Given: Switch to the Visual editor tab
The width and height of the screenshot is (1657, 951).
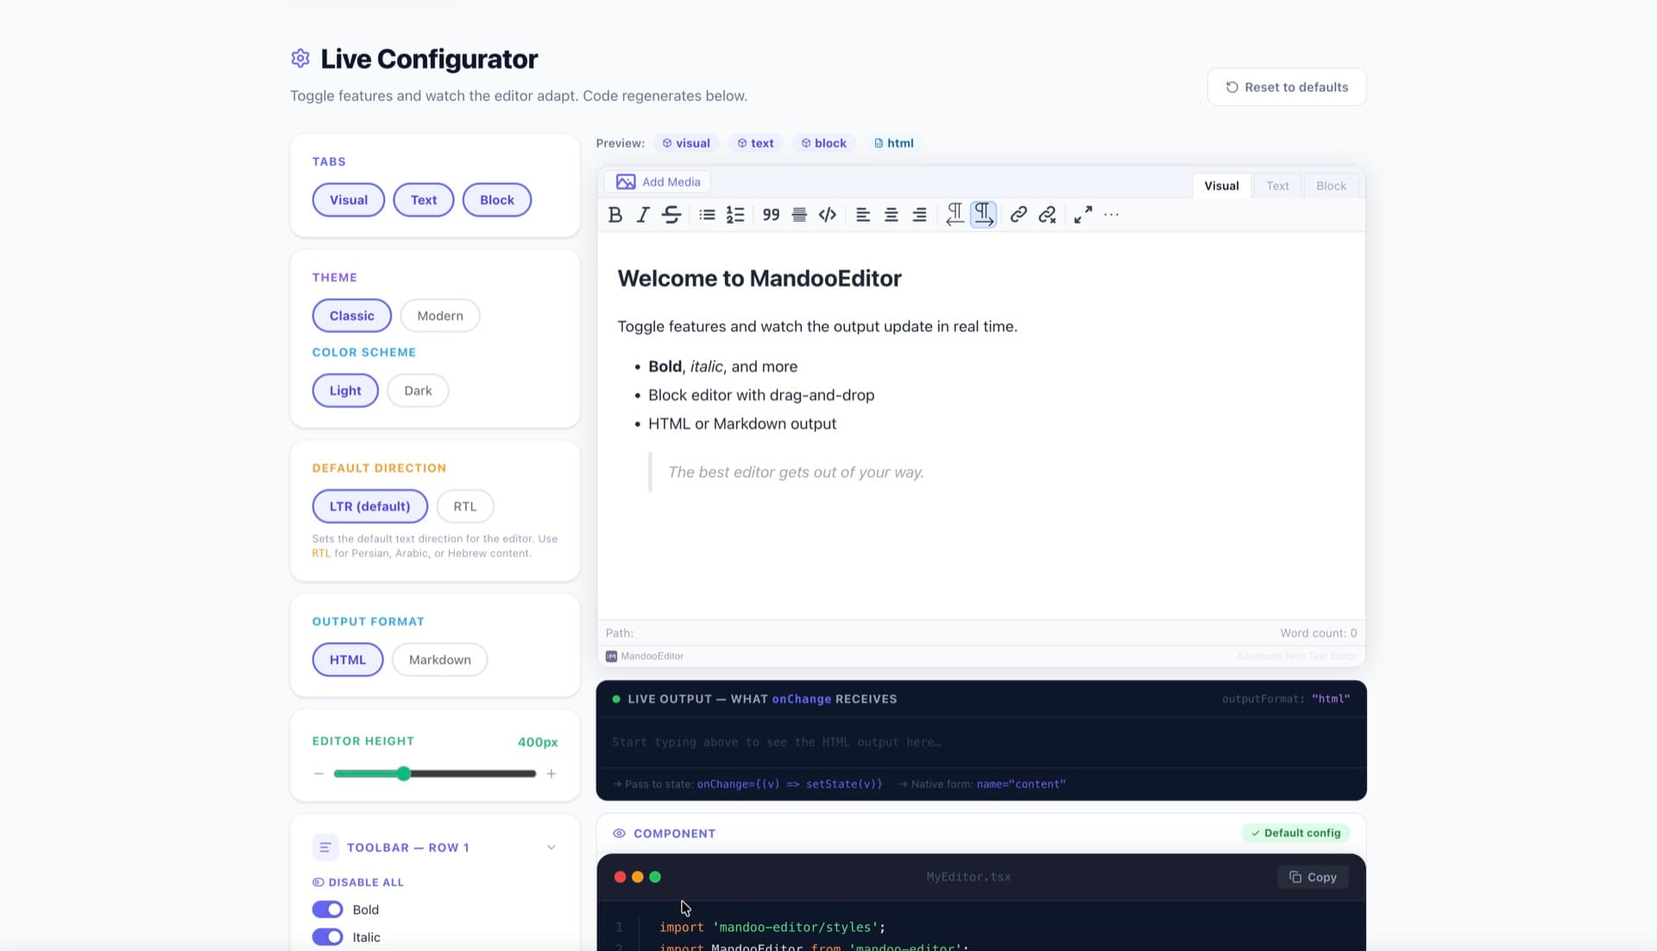Looking at the screenshot, I should click(1221, 186).
